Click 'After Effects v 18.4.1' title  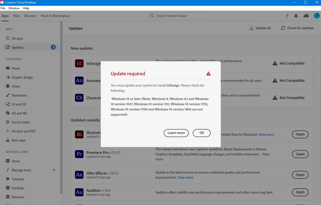click(x=102, y=173)
